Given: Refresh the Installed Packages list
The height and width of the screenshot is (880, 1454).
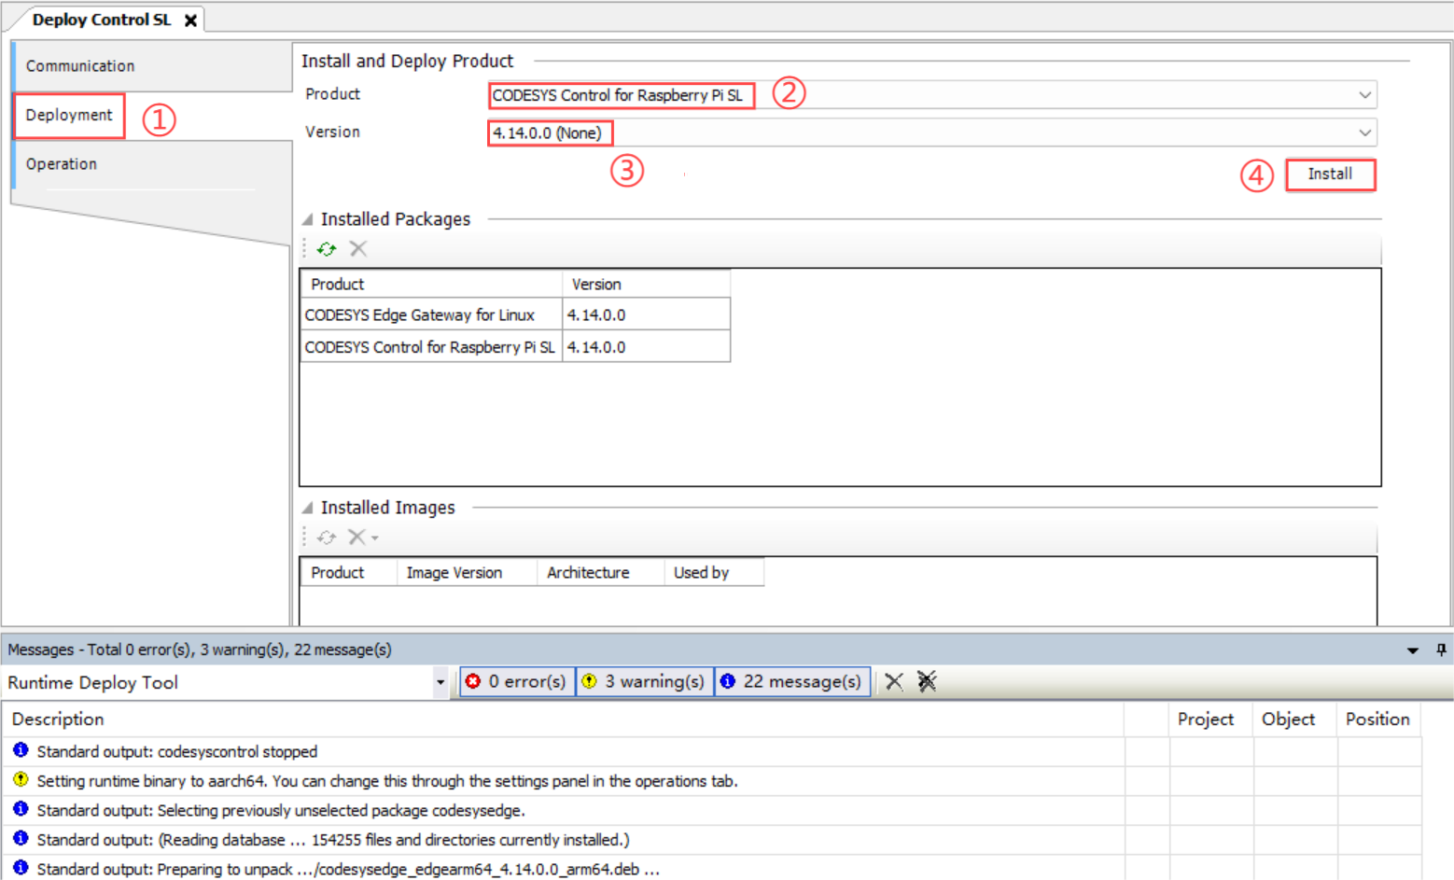Looking at the screenshot, I should (327, 249).
